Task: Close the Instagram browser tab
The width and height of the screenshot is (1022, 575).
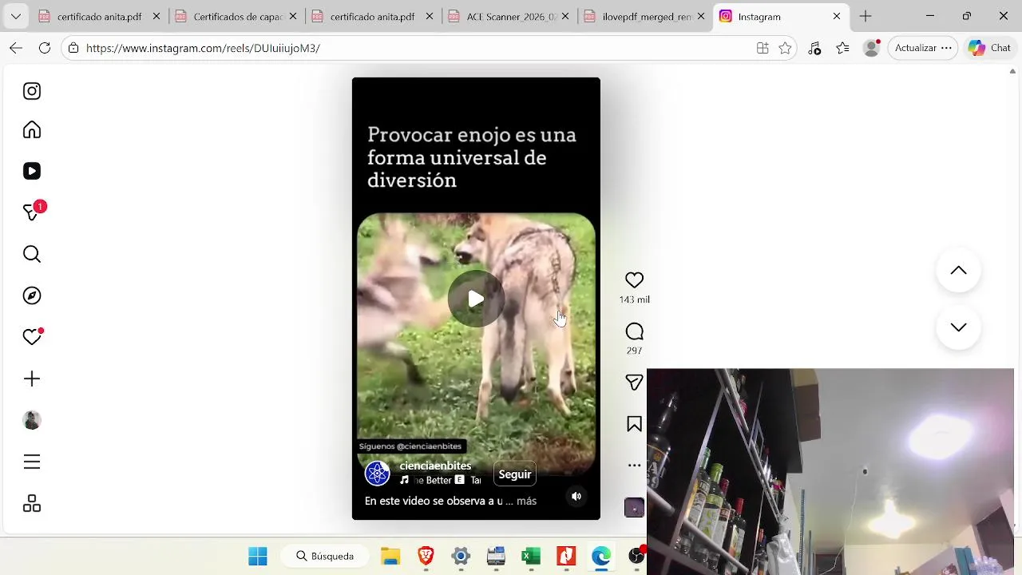Action: click(x=837, y=17)
